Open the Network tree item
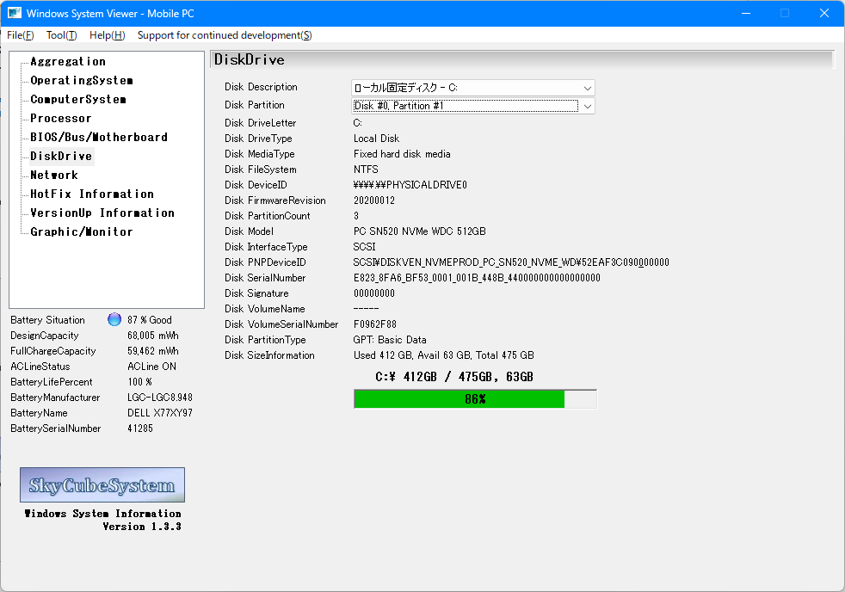Screen dimensions: 845x592 click(54, 176)
